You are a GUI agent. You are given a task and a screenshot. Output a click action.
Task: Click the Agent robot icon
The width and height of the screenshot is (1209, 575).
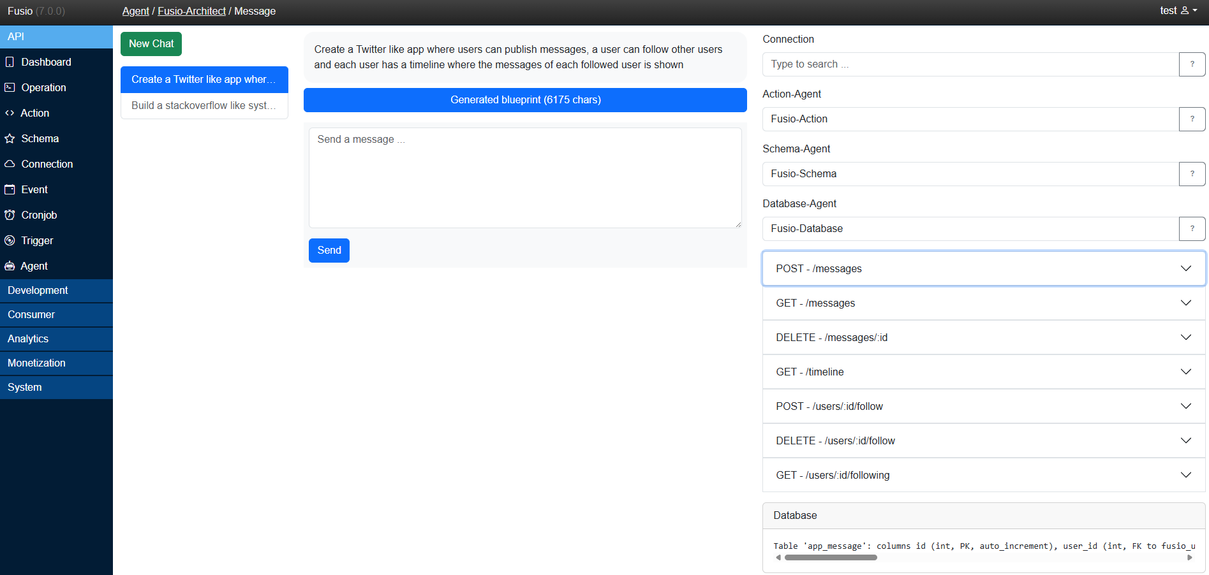tap(10, 266)
